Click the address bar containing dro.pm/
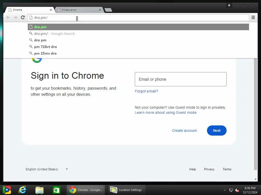Image resolution: width=261 pixels, height=195 pixels. (138, 18)
